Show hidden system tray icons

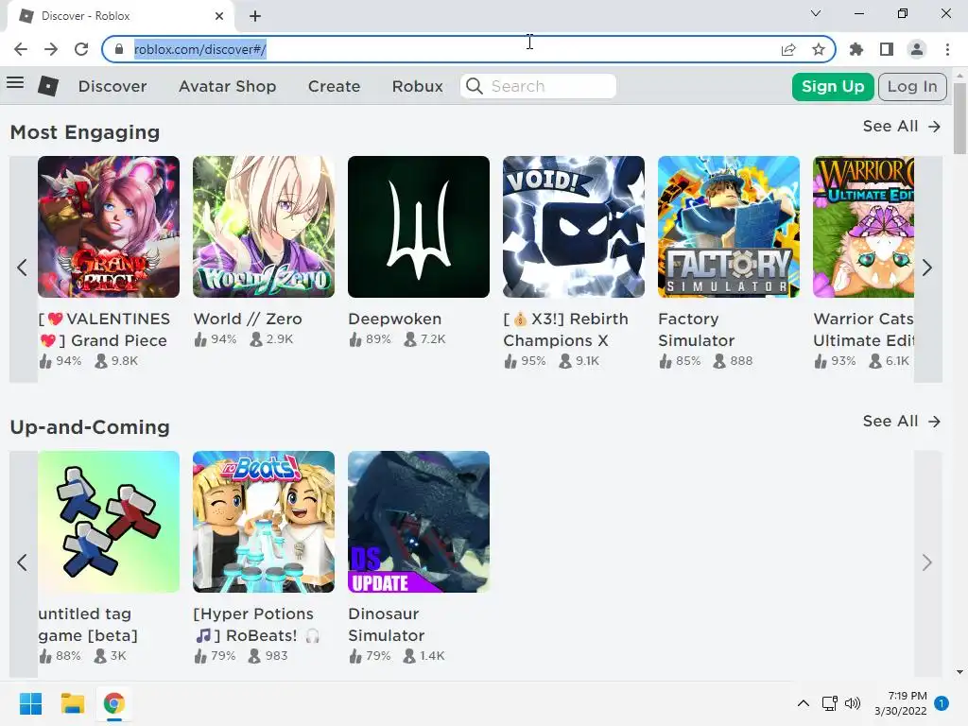click(x=804, y=703)
